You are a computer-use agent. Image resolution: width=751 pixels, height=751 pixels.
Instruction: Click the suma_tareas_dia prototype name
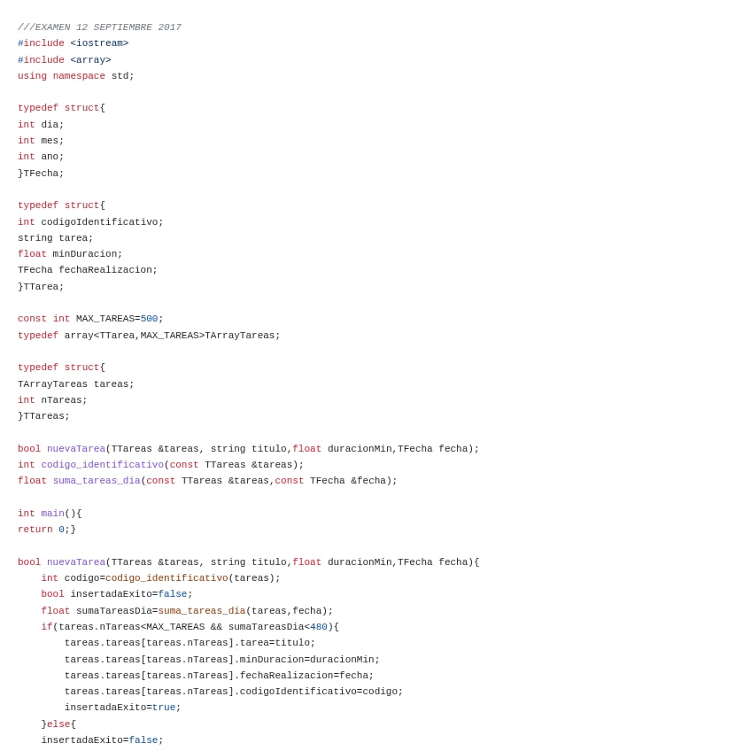coord(97,480)
